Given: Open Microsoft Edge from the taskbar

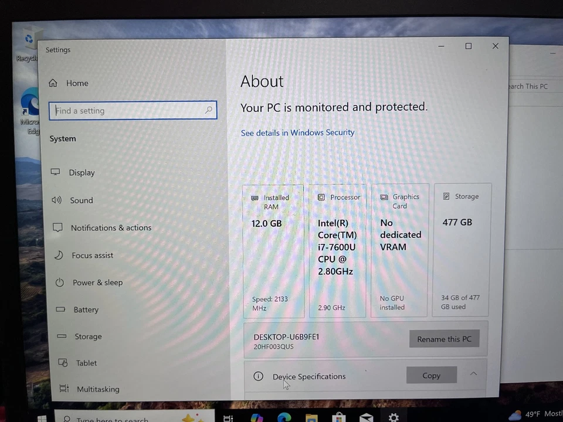Looking at the screenshot, I should pyautogui.click(x=284, y=418).
